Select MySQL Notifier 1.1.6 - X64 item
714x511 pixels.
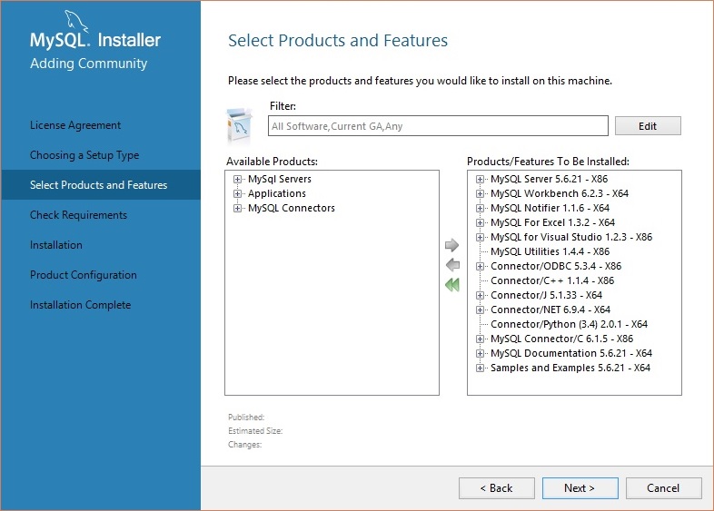(550, 209)
